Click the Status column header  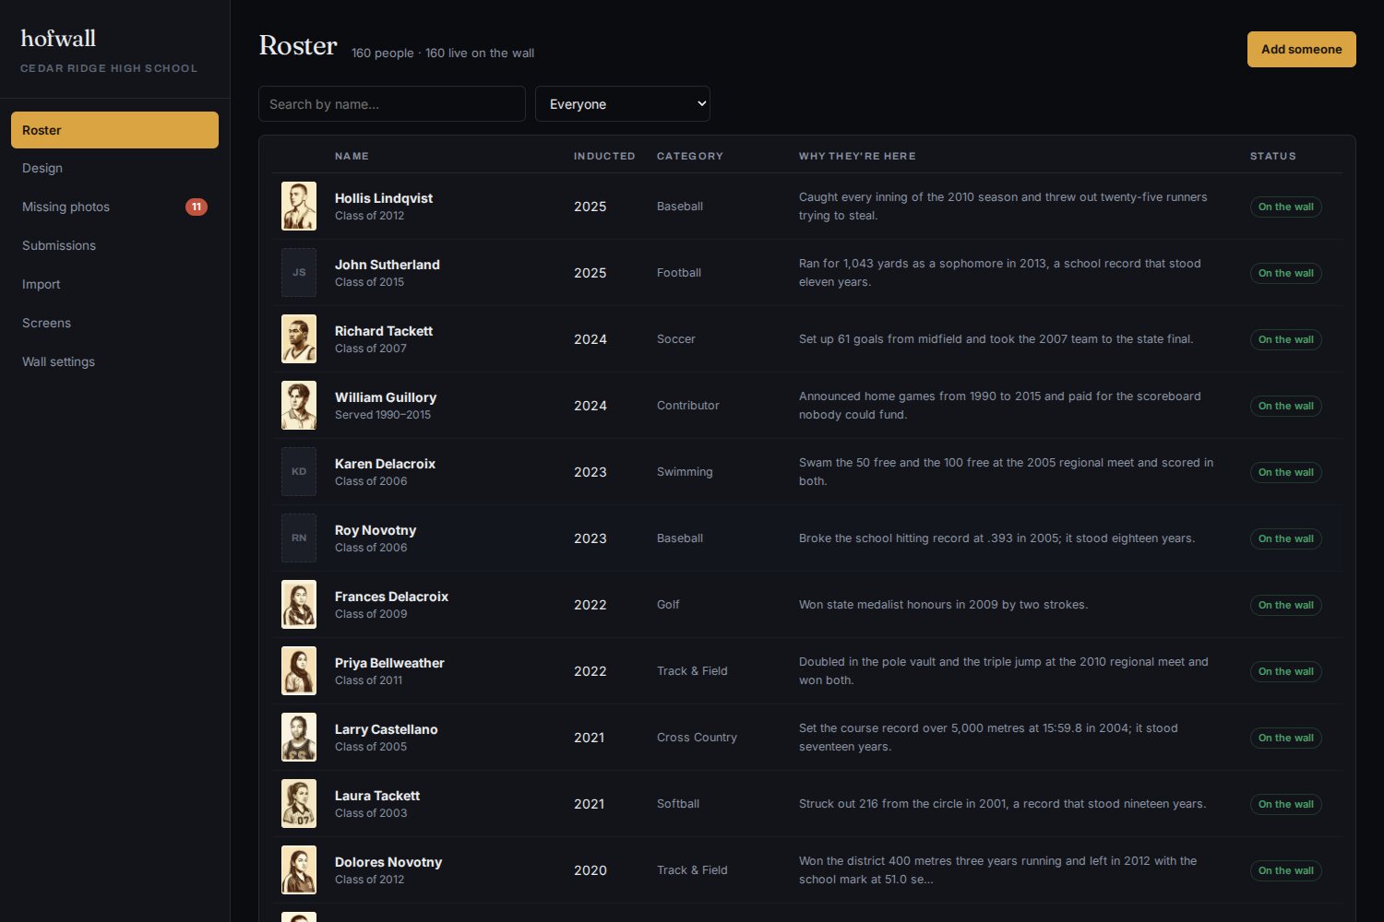coord(1273,156)
